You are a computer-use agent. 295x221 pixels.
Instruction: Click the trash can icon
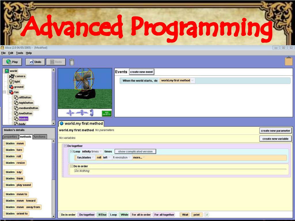pyautogui.click(x=72, y=62)
